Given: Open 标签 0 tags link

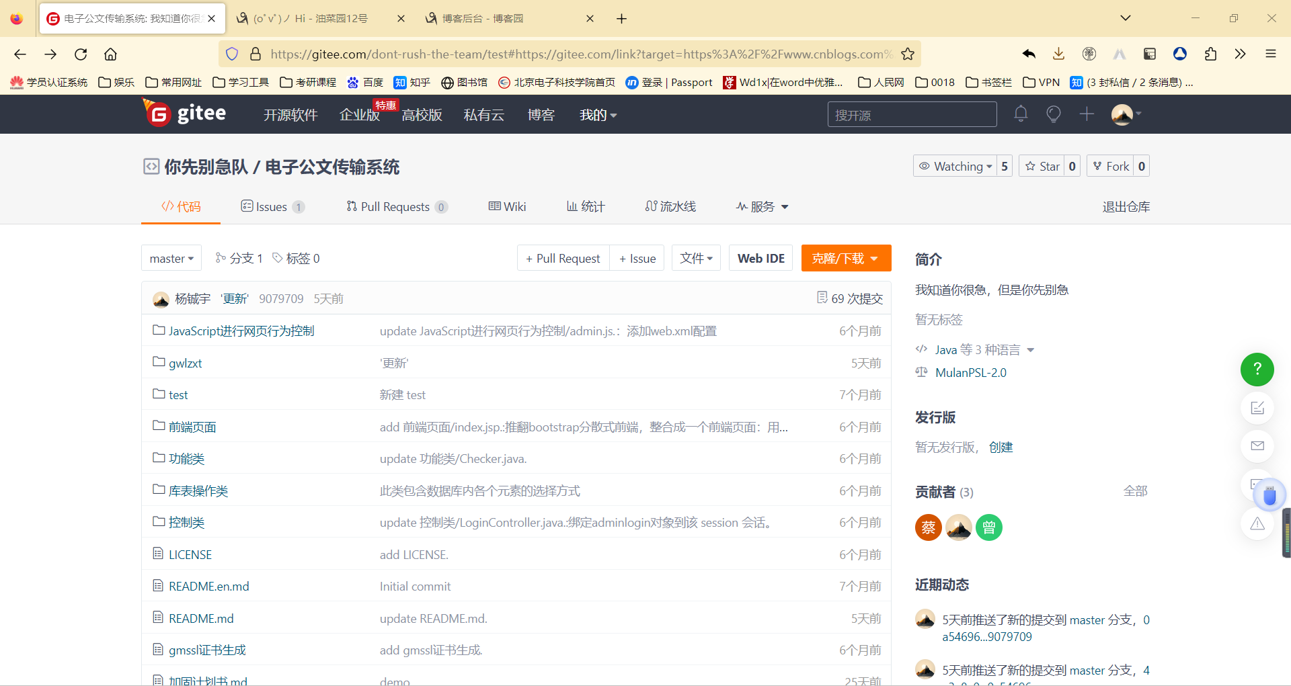Looking at the screenshot, I should (296, 258).
